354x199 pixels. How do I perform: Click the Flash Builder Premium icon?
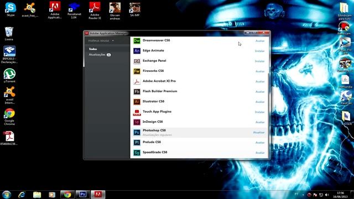click(137, 92)
